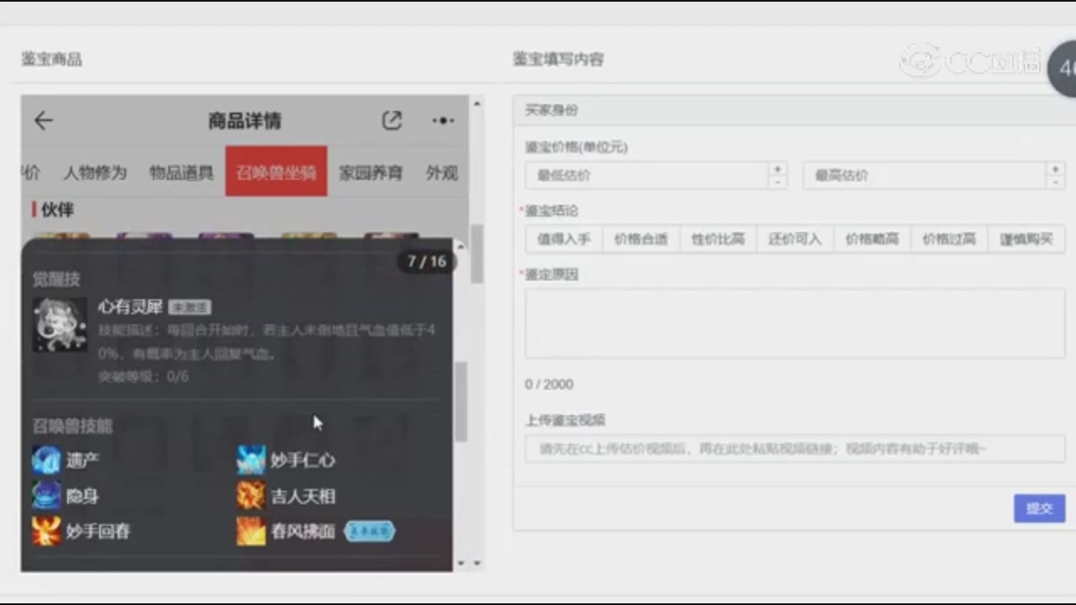1076x605 pixels.
Task: Go back using the arrow in 商品详情 header
Action: tap(44, 120)
